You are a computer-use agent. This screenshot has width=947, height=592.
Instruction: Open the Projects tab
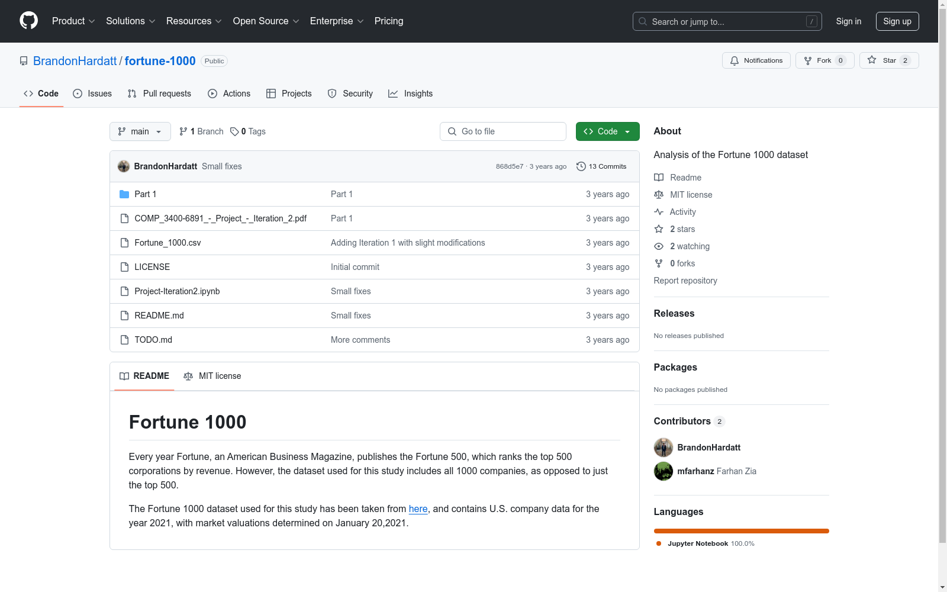tap(289, 94)
